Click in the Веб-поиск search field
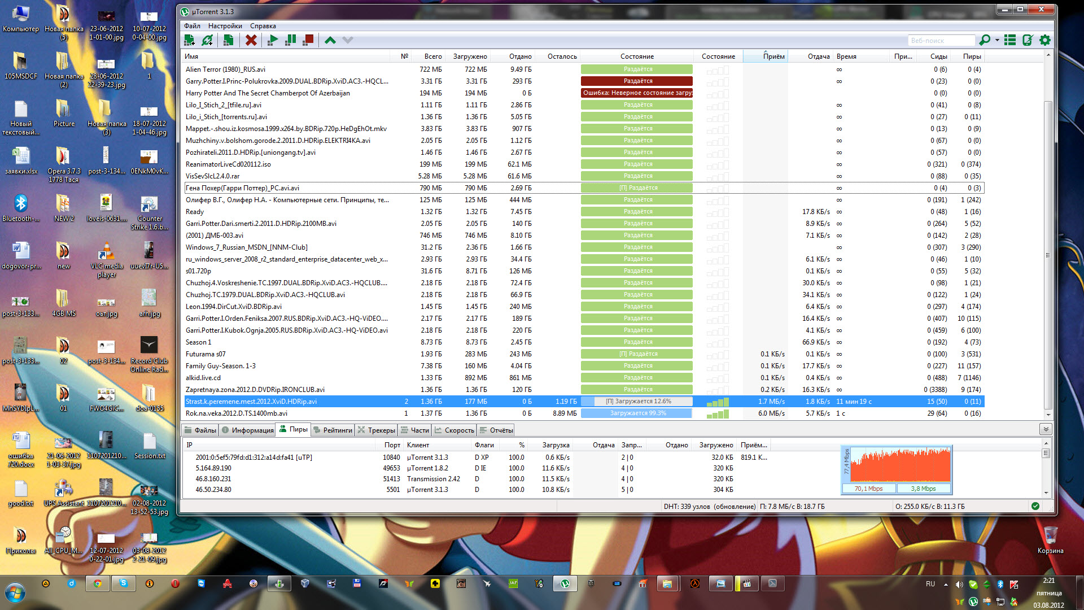The image size is (1084, 610). pyautogui.click(x=941, y=40)
